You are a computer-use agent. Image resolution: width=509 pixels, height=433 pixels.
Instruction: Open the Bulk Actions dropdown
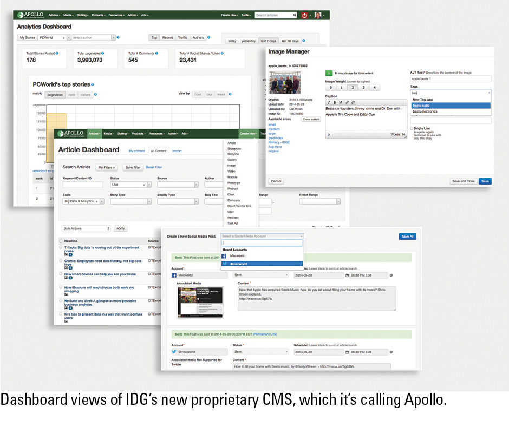pos(86,228)
